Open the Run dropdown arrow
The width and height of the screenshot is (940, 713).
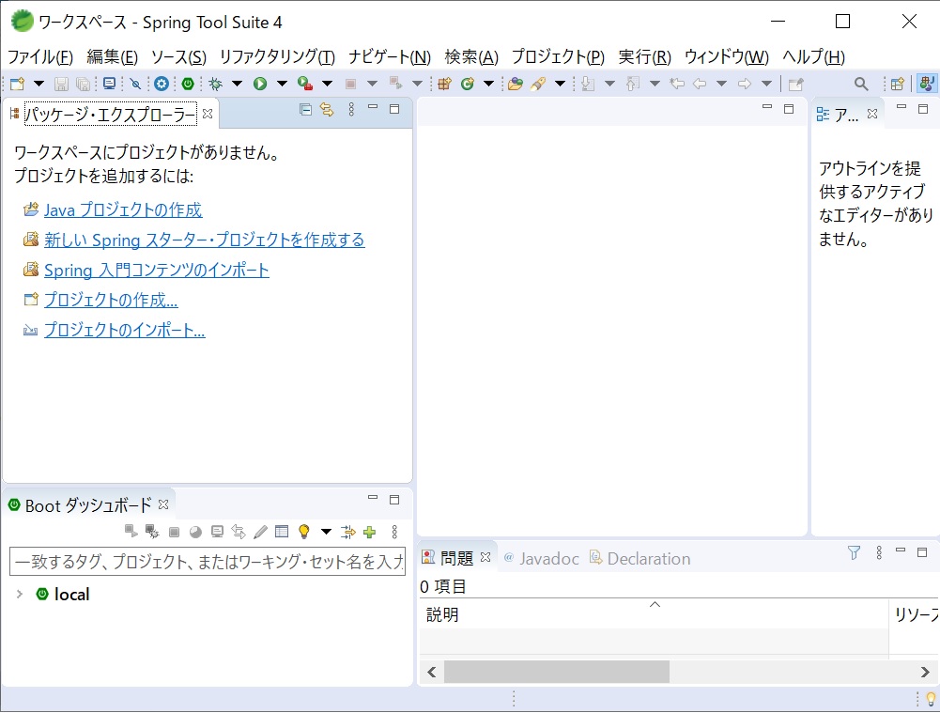(x=282, y=84)
